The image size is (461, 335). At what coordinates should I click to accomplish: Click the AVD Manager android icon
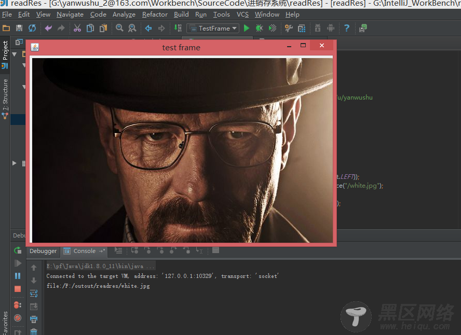pos(331,28)
